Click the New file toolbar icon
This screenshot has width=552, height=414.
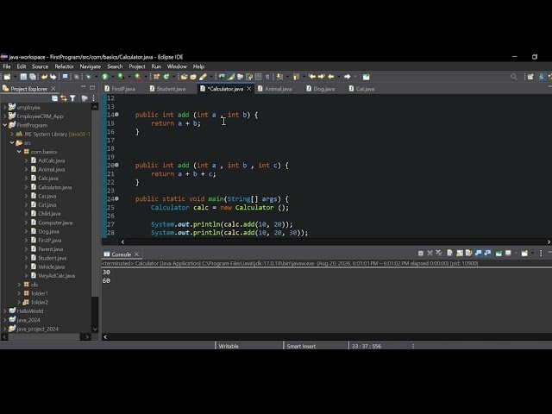pos(7,77)
